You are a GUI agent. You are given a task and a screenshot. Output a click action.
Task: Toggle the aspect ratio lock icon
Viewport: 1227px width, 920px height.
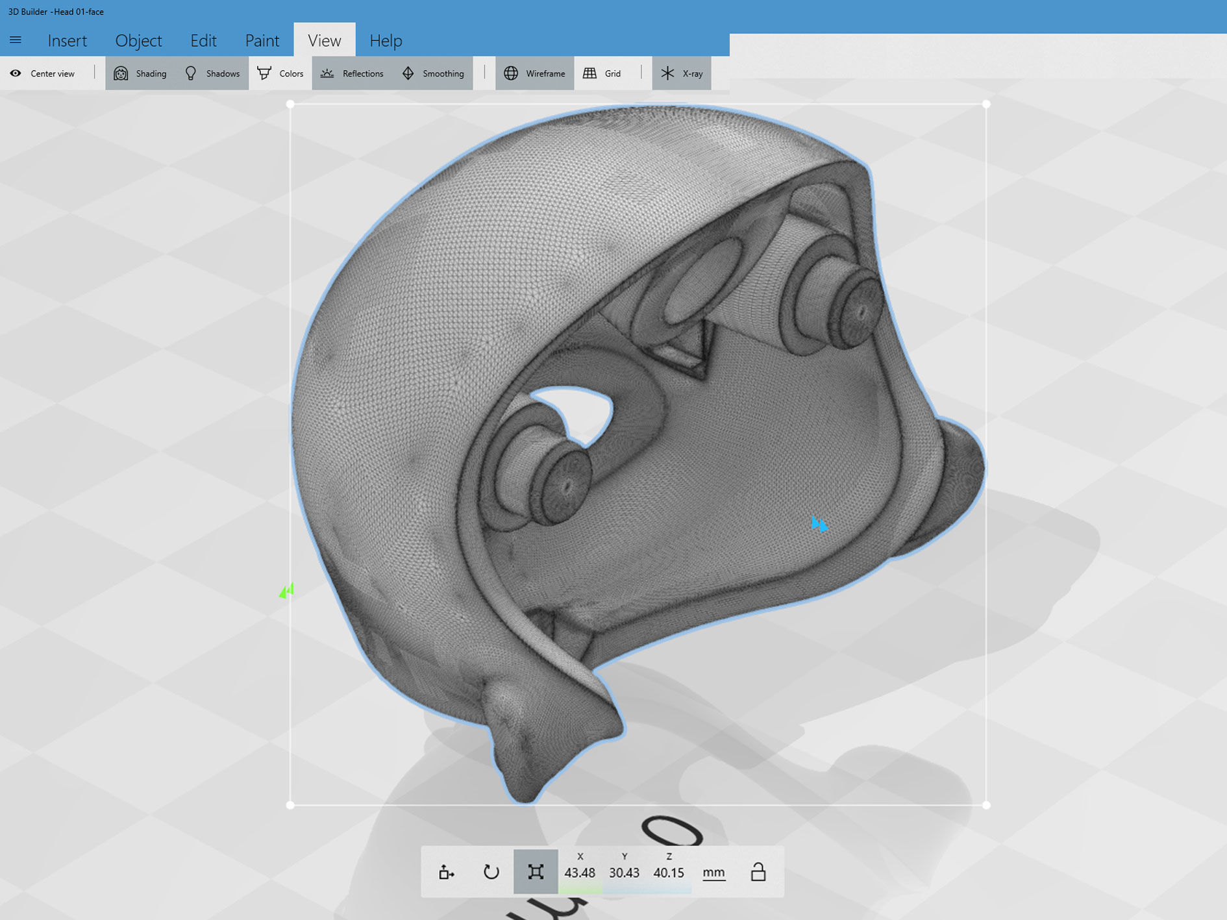[758, 872]
